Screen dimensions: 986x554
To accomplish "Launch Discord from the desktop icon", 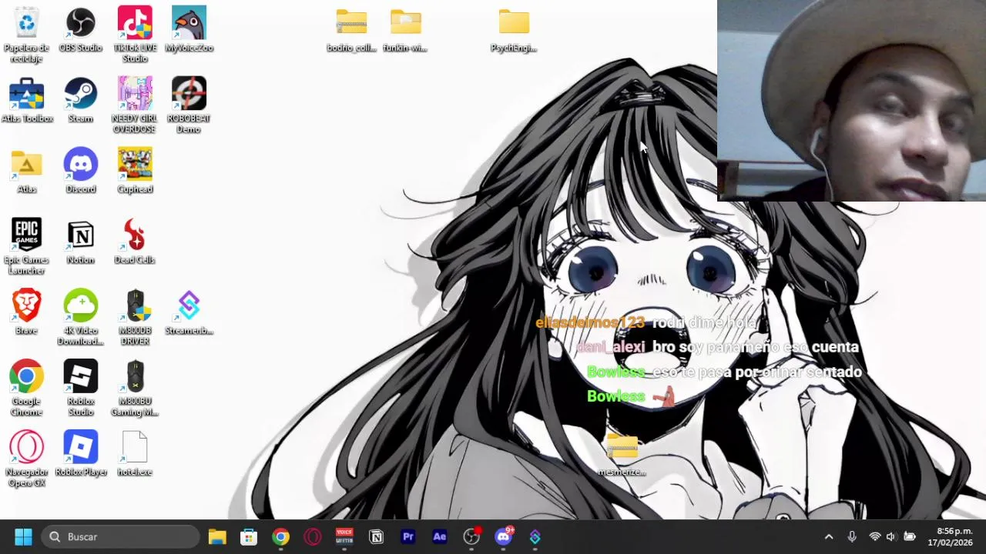I will click(x=80, y=171).
